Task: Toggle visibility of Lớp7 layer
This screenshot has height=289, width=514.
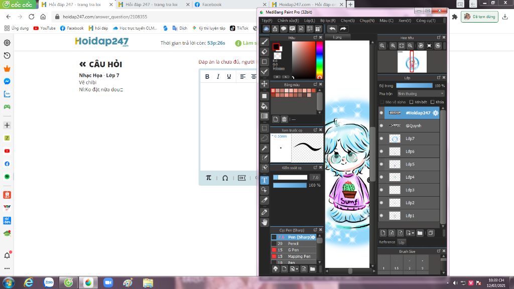Action: [381, 138]
